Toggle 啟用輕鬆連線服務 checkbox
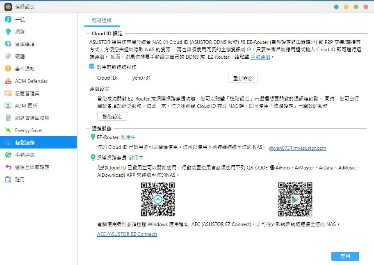 click(92, 66)
